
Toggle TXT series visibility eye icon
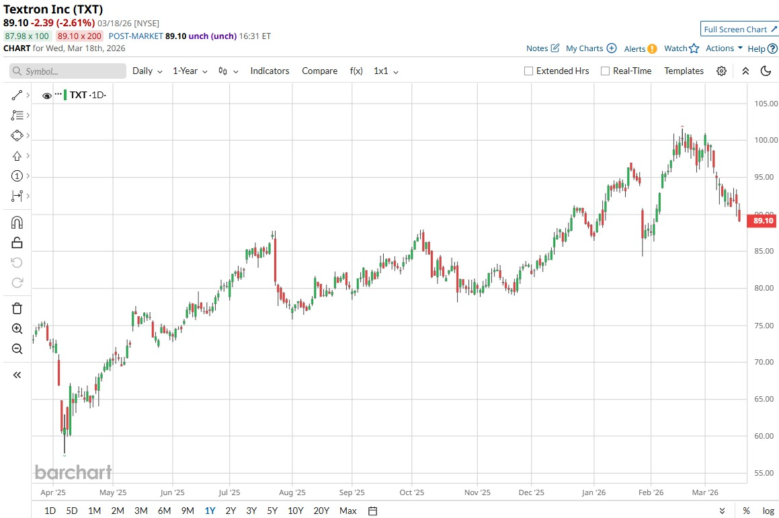47,96
